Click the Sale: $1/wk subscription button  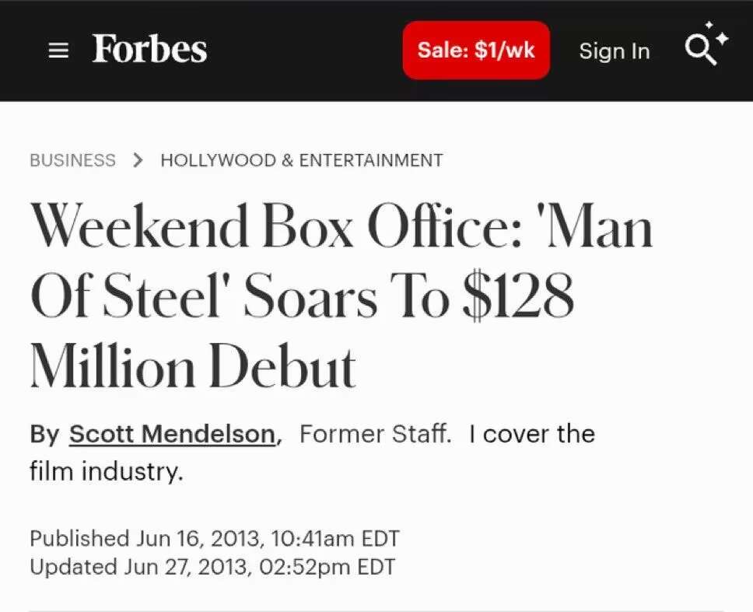475,50
